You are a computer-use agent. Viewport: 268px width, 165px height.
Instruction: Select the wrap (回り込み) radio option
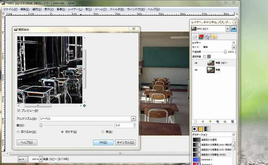[x=18, y=132]
